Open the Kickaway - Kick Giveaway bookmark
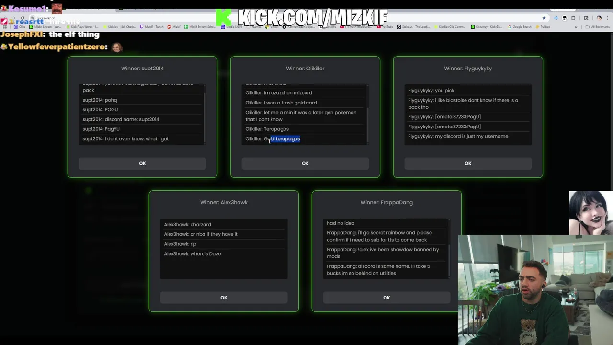This screenshot has width=613, height=345. 487,27
